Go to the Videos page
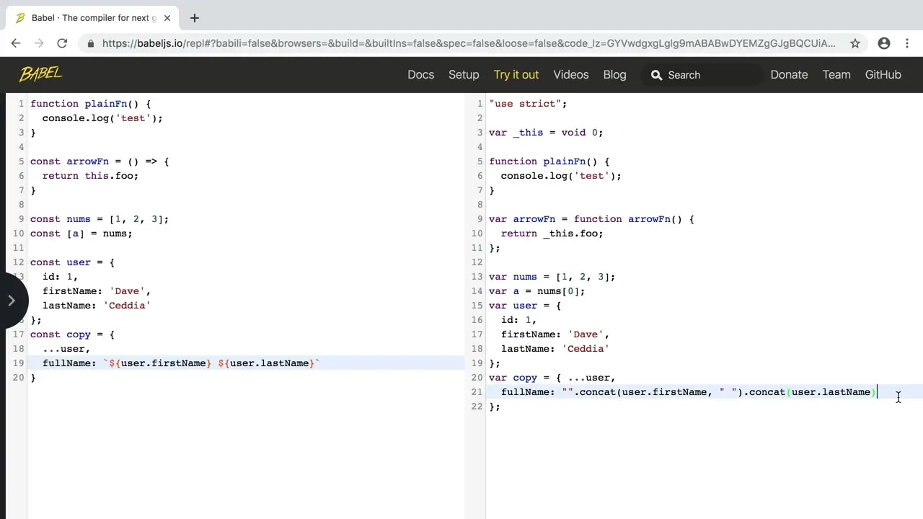Screen dimensions: 923x519 pyautogui.click(x=571, y=74)
